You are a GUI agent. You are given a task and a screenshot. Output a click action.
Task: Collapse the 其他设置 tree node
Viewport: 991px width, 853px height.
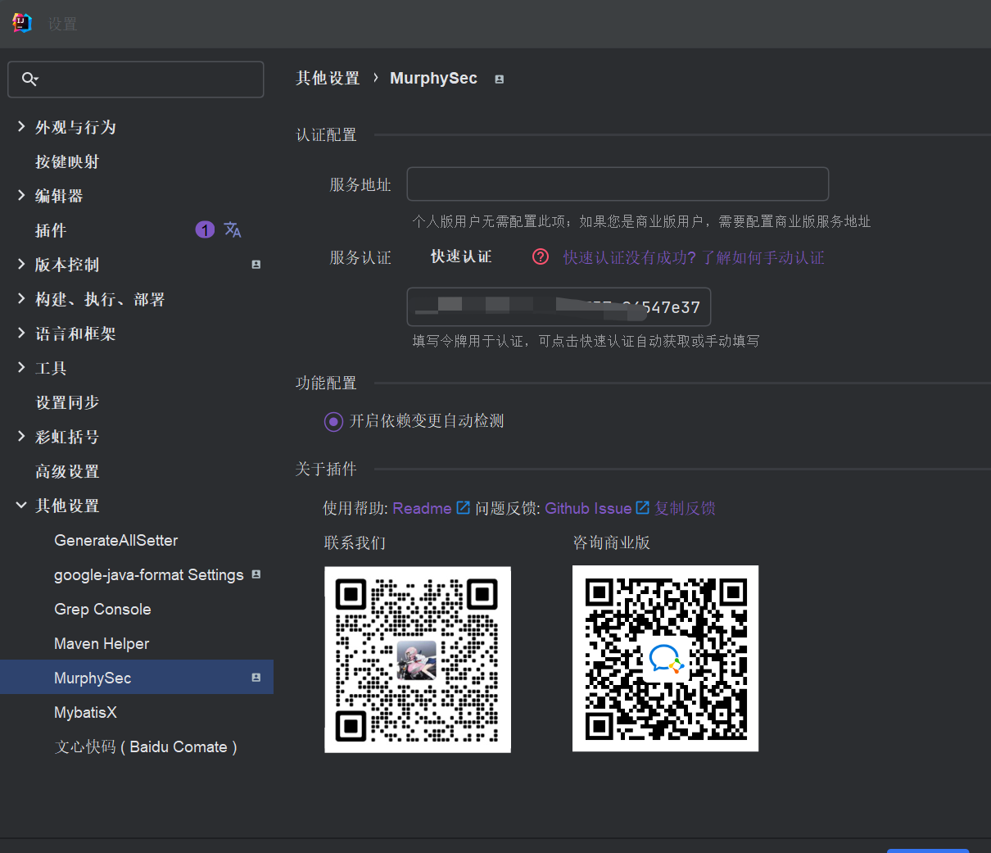tap(21, 506)
